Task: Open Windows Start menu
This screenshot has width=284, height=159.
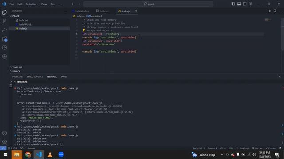Action: click(x=5, y=155)
